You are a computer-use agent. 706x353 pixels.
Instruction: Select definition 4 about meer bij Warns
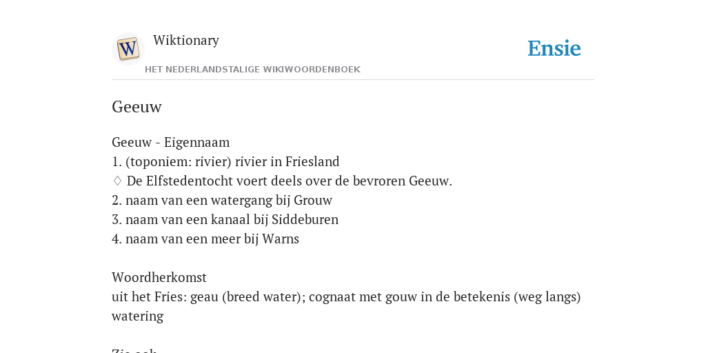(205, 239)
